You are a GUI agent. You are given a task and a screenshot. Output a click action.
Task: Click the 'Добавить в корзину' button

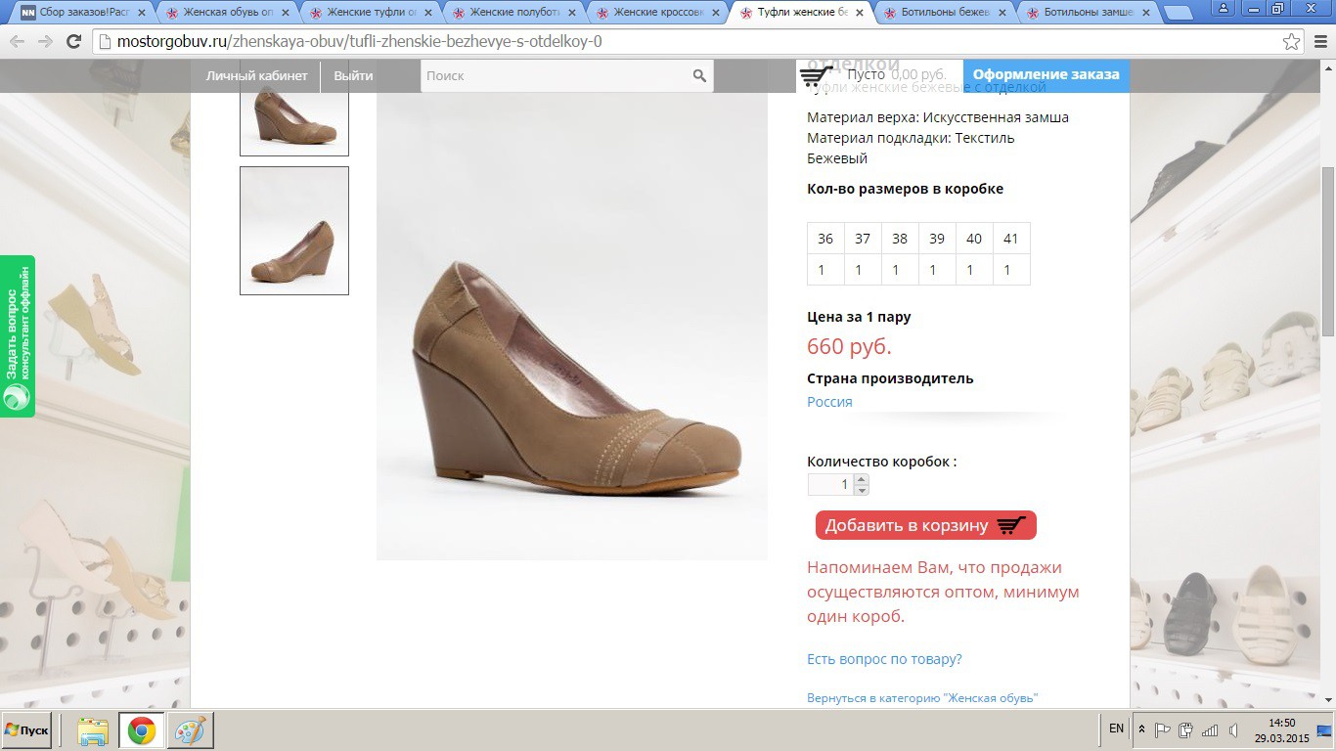pyautogui.click(x=925, y=525)
